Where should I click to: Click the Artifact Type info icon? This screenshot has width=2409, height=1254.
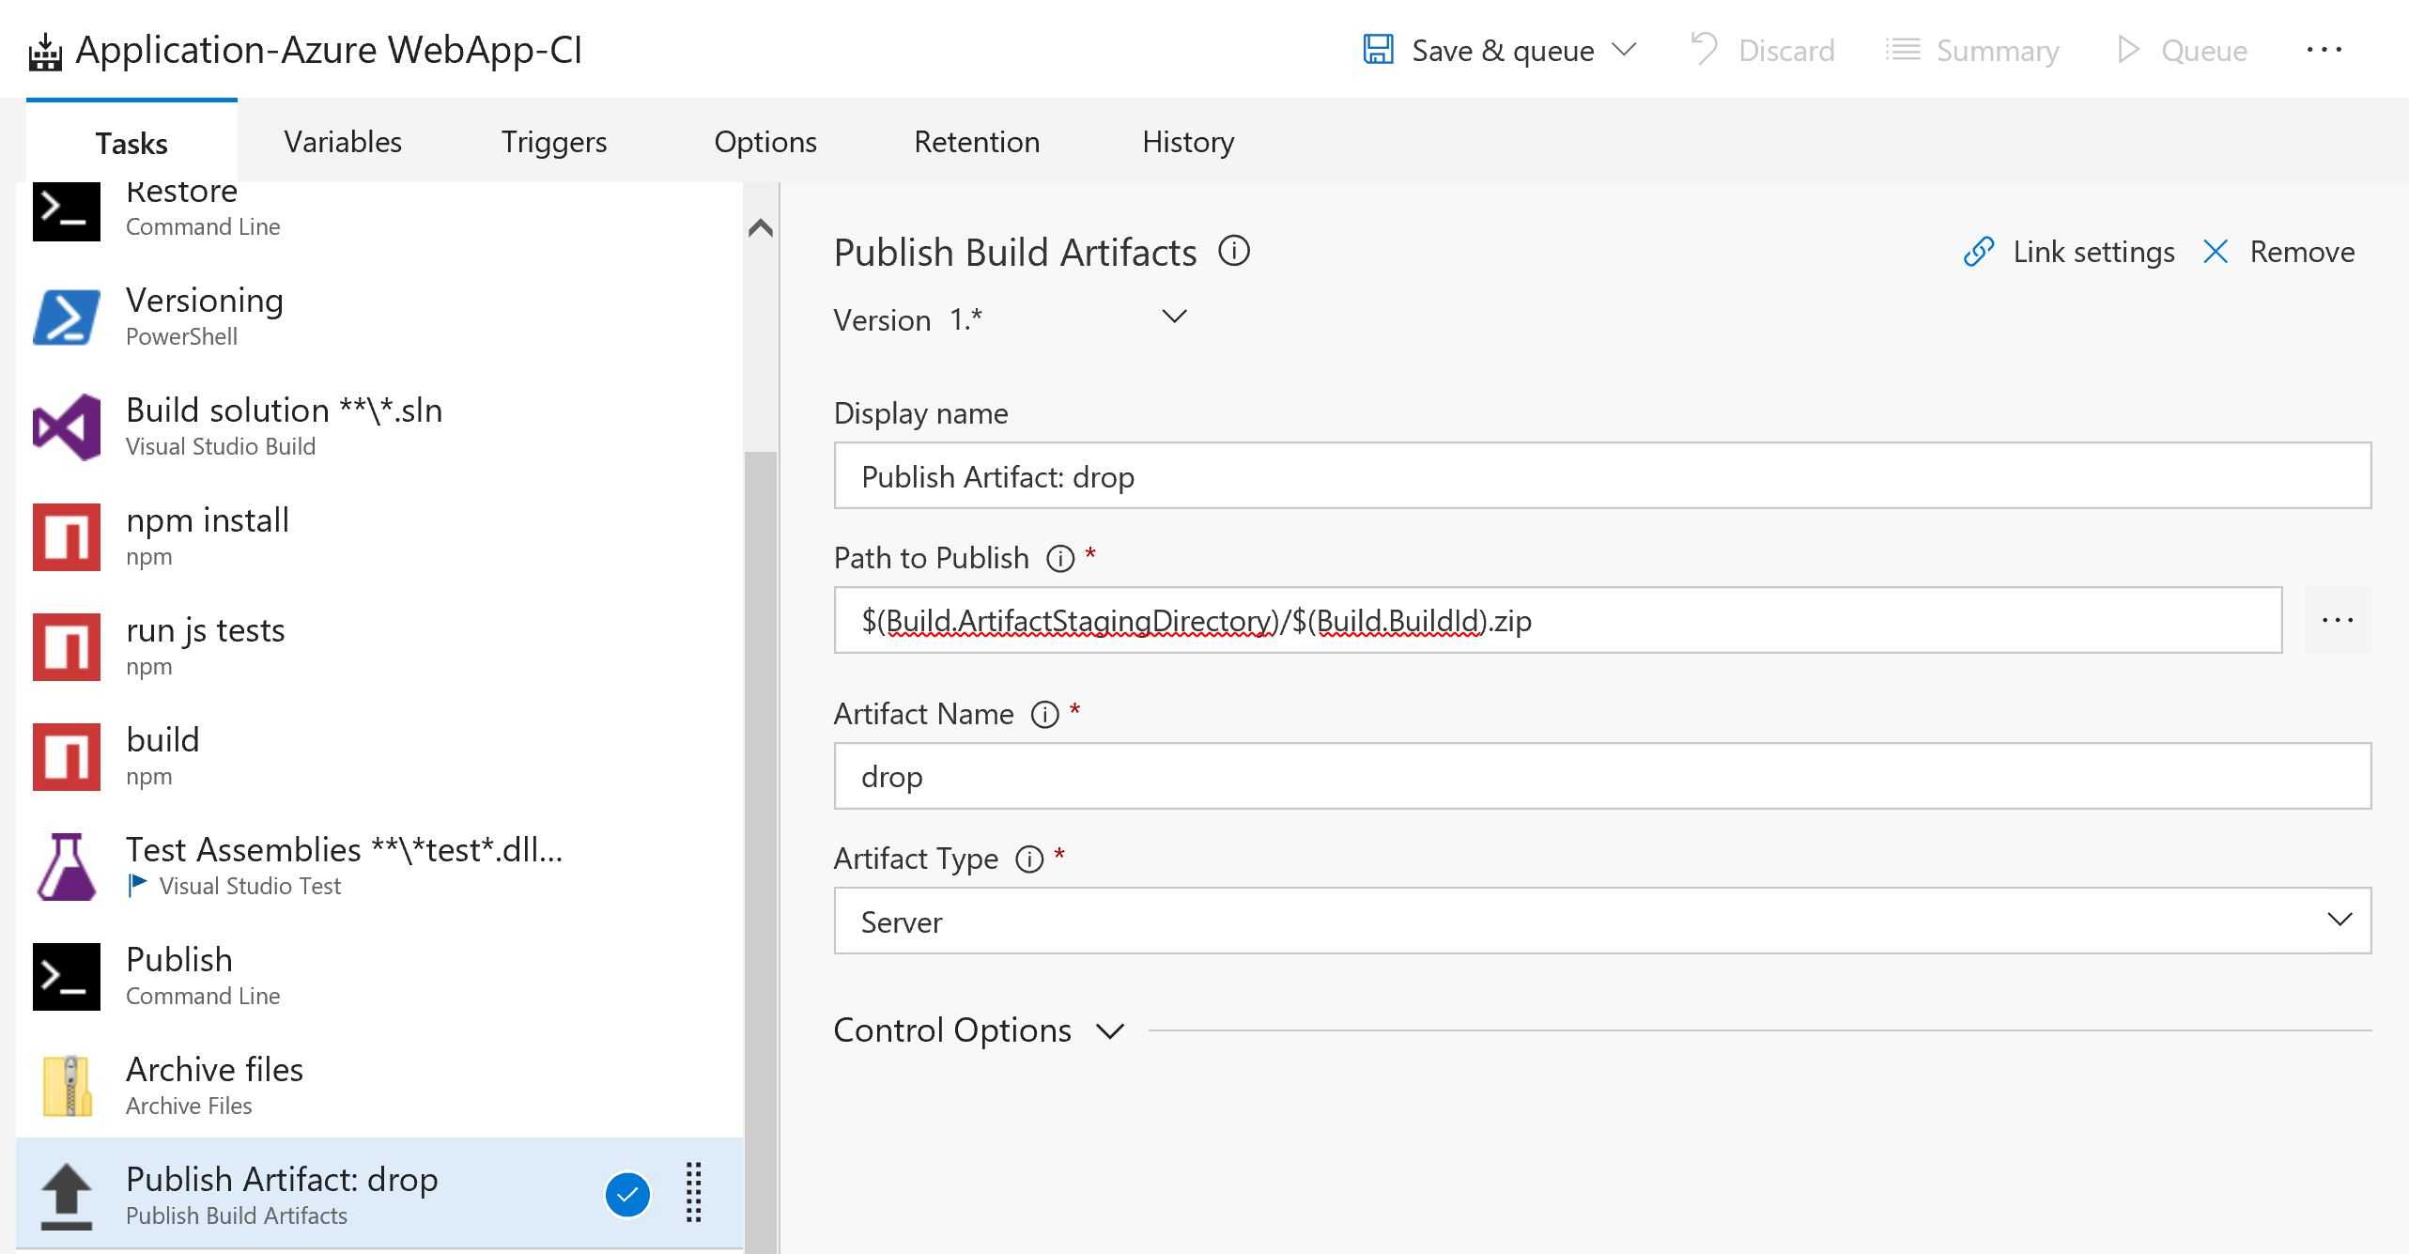1029,859
